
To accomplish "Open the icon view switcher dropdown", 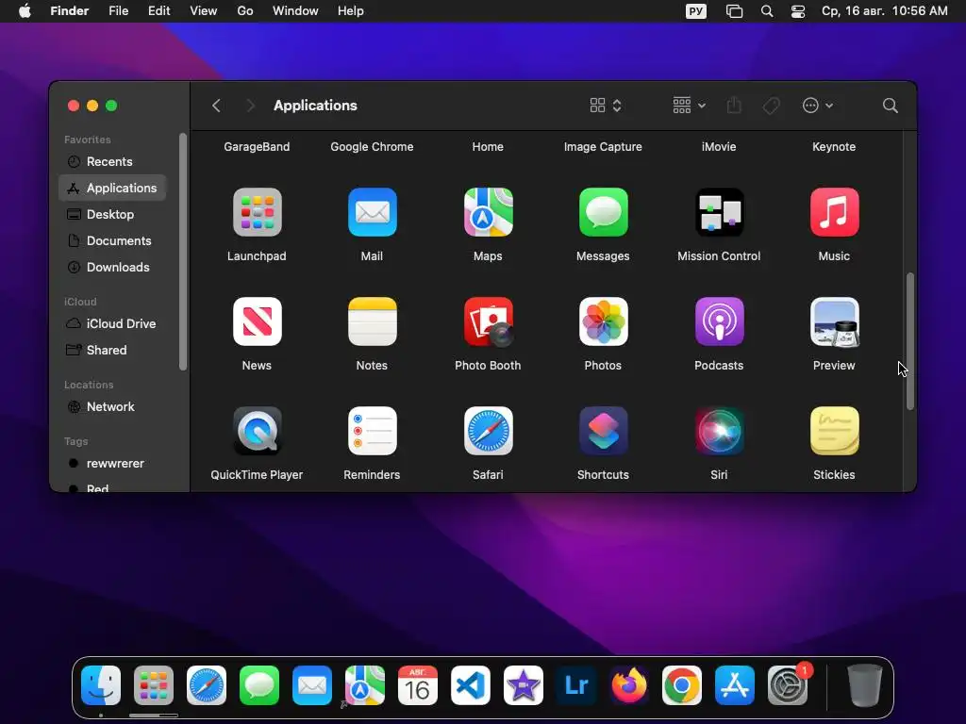I will (606, 106).
